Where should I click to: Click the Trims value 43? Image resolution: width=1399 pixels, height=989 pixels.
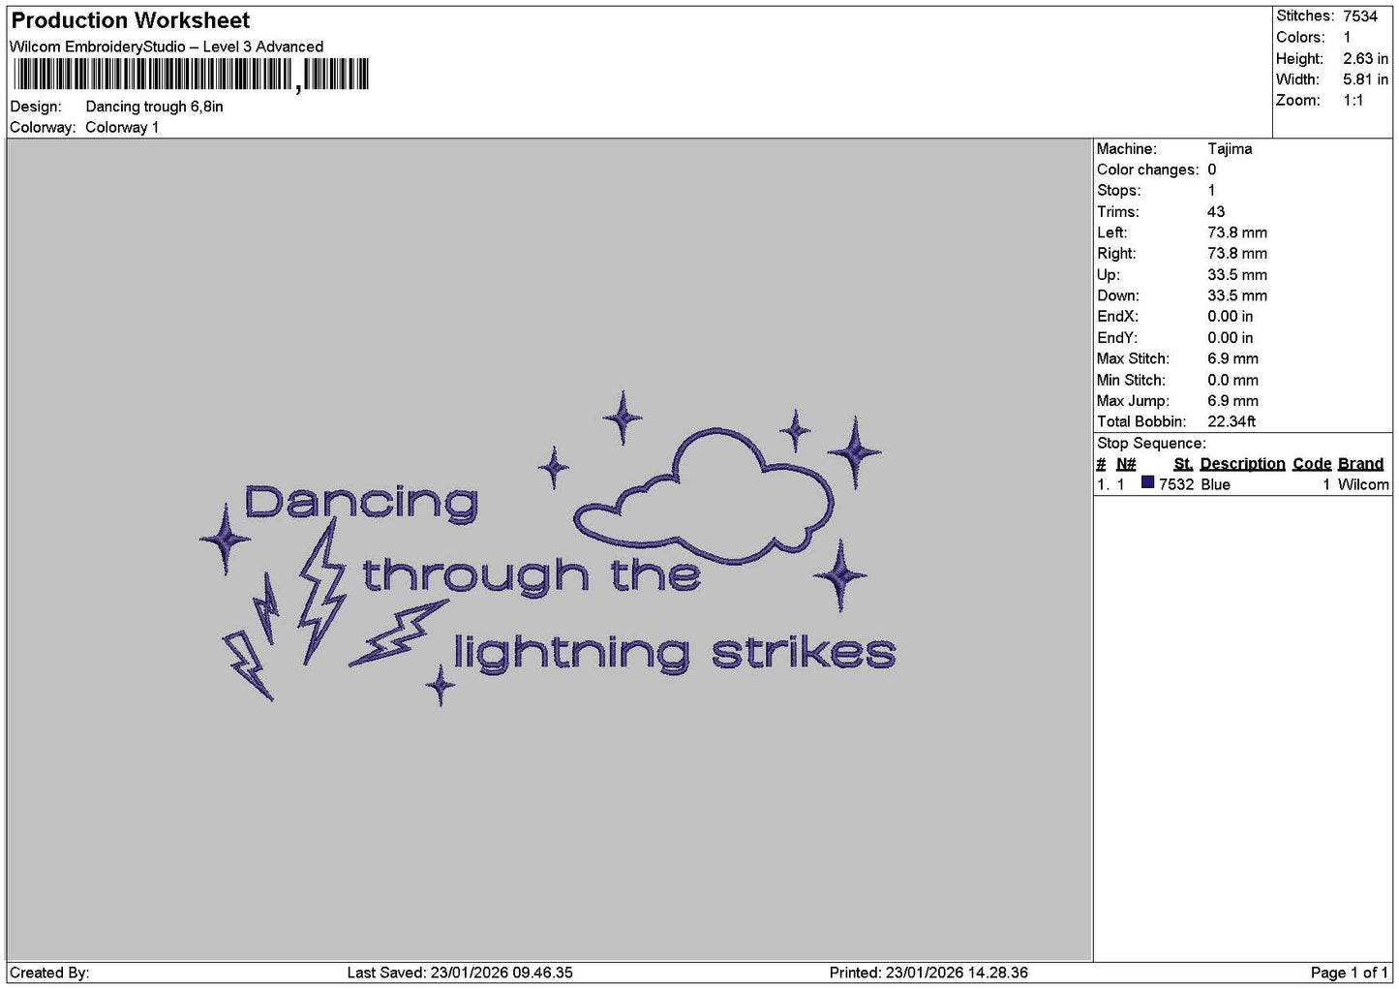click(x=1216, y=211)
